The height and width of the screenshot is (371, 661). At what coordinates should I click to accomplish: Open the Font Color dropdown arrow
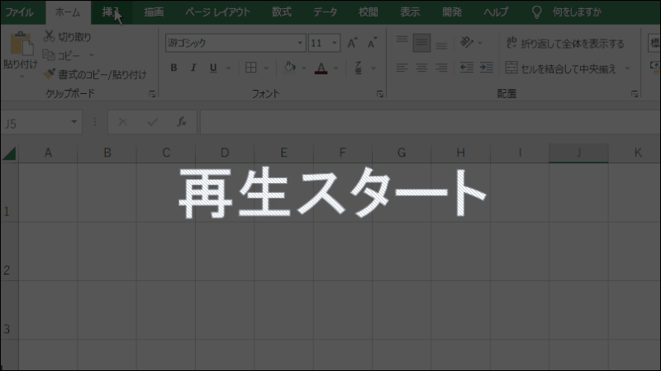coord(335,68)
